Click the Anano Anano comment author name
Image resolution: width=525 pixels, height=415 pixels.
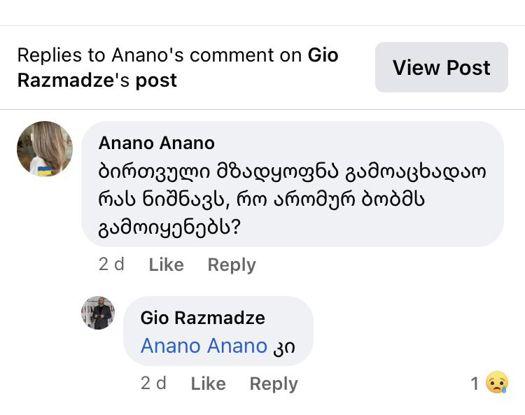click(x=157, y=143)
